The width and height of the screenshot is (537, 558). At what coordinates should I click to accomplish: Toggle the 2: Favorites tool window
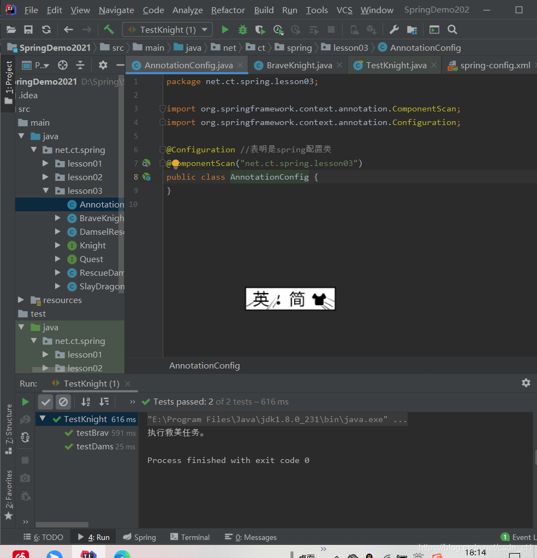(9, 495)
